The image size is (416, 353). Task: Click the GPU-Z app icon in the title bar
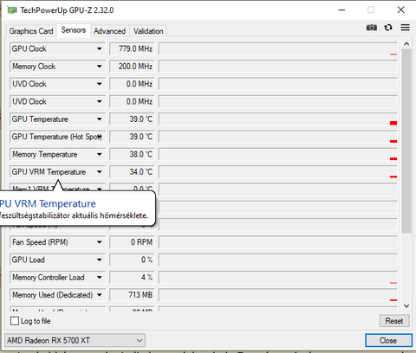point(12,10)
